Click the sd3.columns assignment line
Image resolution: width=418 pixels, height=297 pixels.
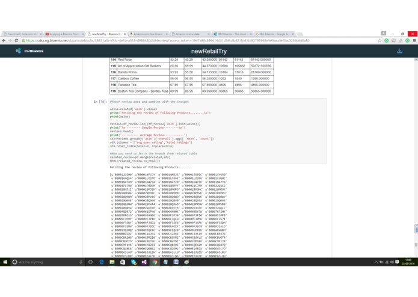[x=151, y=142]
